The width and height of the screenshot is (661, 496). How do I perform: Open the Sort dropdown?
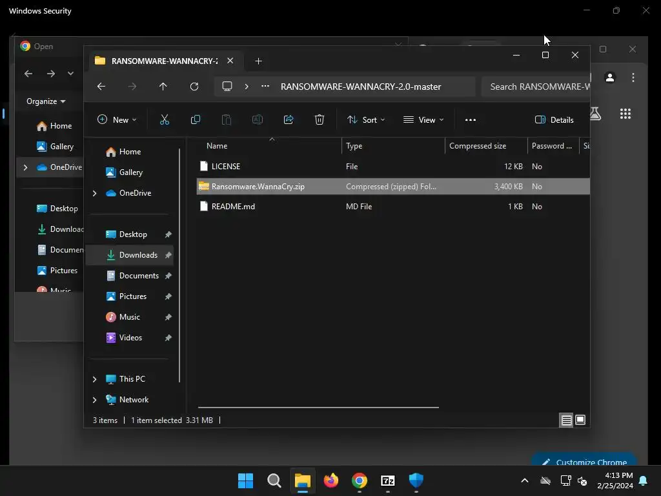pyautogui.click(x=366, y=119)
